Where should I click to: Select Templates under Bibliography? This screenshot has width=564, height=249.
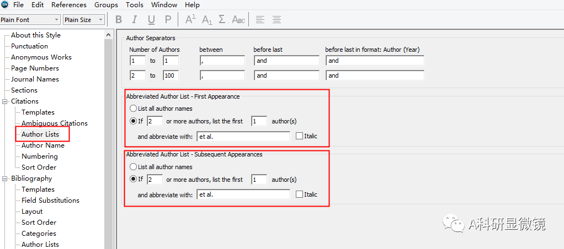pos(38,190)
